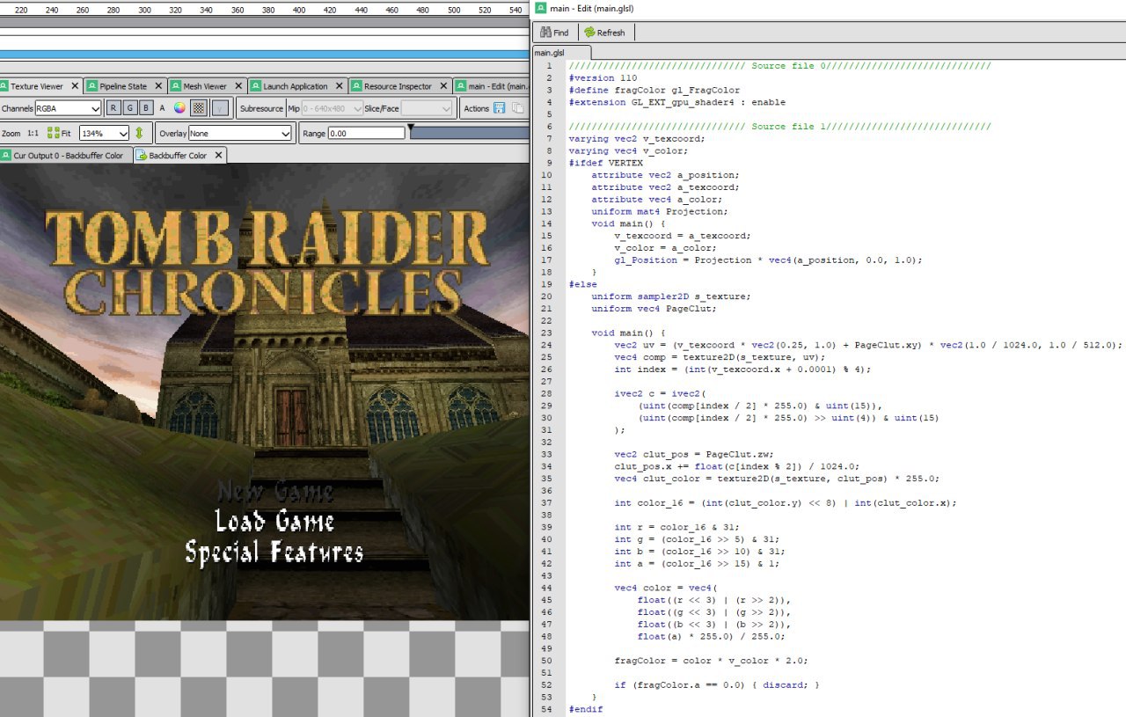This screenshot has width=1126, height=717.
Task: Click the range slider black point marker
Action: pyautogui.click(x=409, y=128)
